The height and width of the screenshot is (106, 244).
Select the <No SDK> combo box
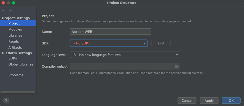pyautogui.click(x=109, y=43)
